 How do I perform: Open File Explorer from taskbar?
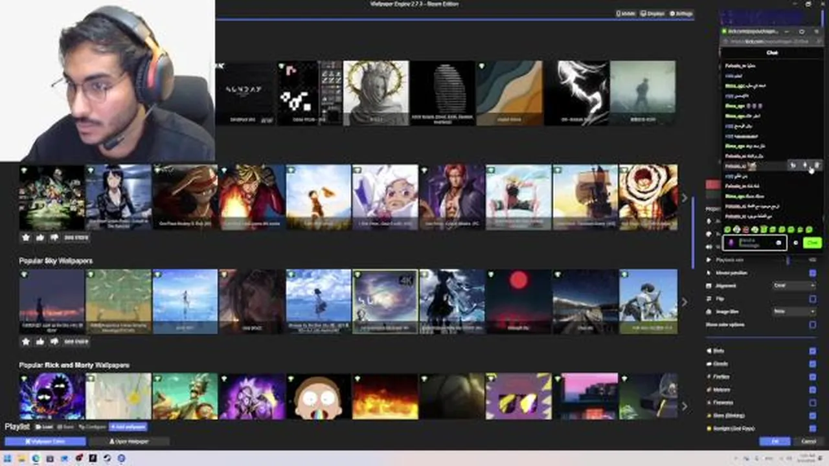click(x=21, y=458)
